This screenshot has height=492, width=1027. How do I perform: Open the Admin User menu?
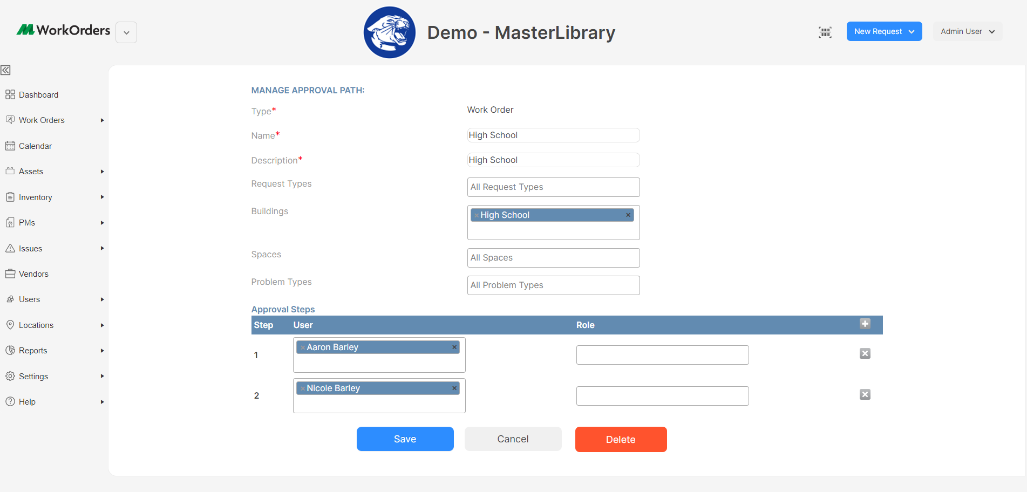pyautogui.click(x=967, y=31)
